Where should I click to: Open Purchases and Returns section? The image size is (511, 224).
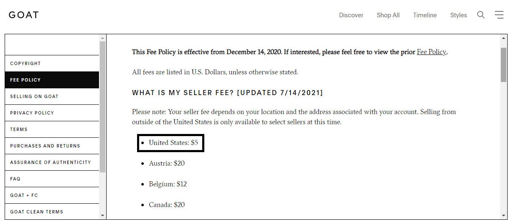coord(52,146)
